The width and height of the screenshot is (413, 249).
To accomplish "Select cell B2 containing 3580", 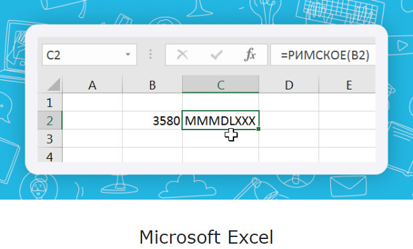I will point(152,120).
